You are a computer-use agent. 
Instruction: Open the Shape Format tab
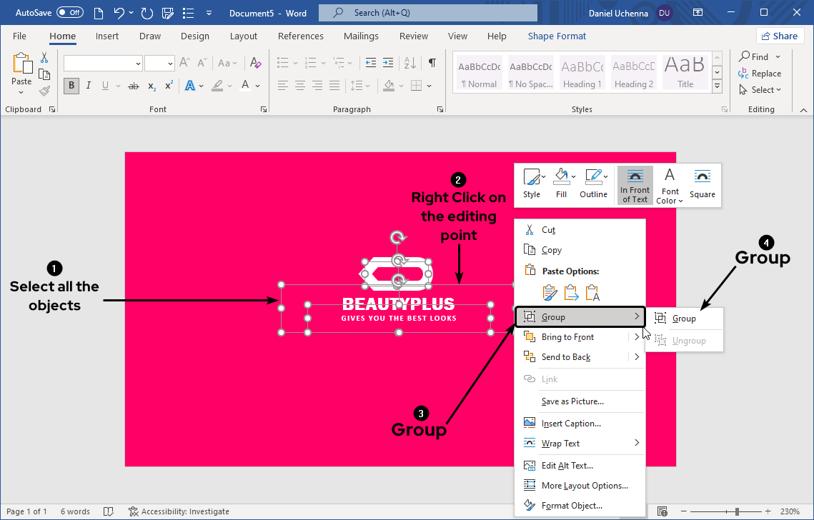coord(557,36)
